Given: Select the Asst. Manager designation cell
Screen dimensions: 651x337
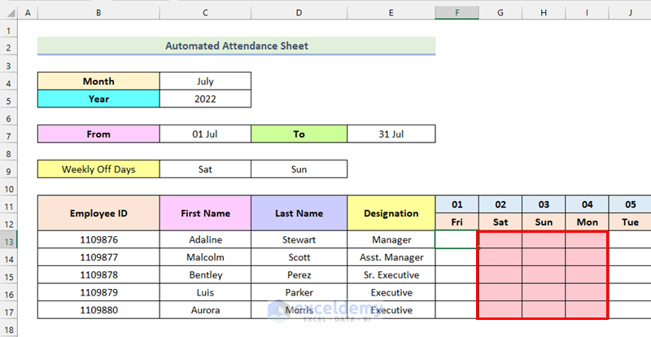Looking at the screenshot, I should (391, 257).
